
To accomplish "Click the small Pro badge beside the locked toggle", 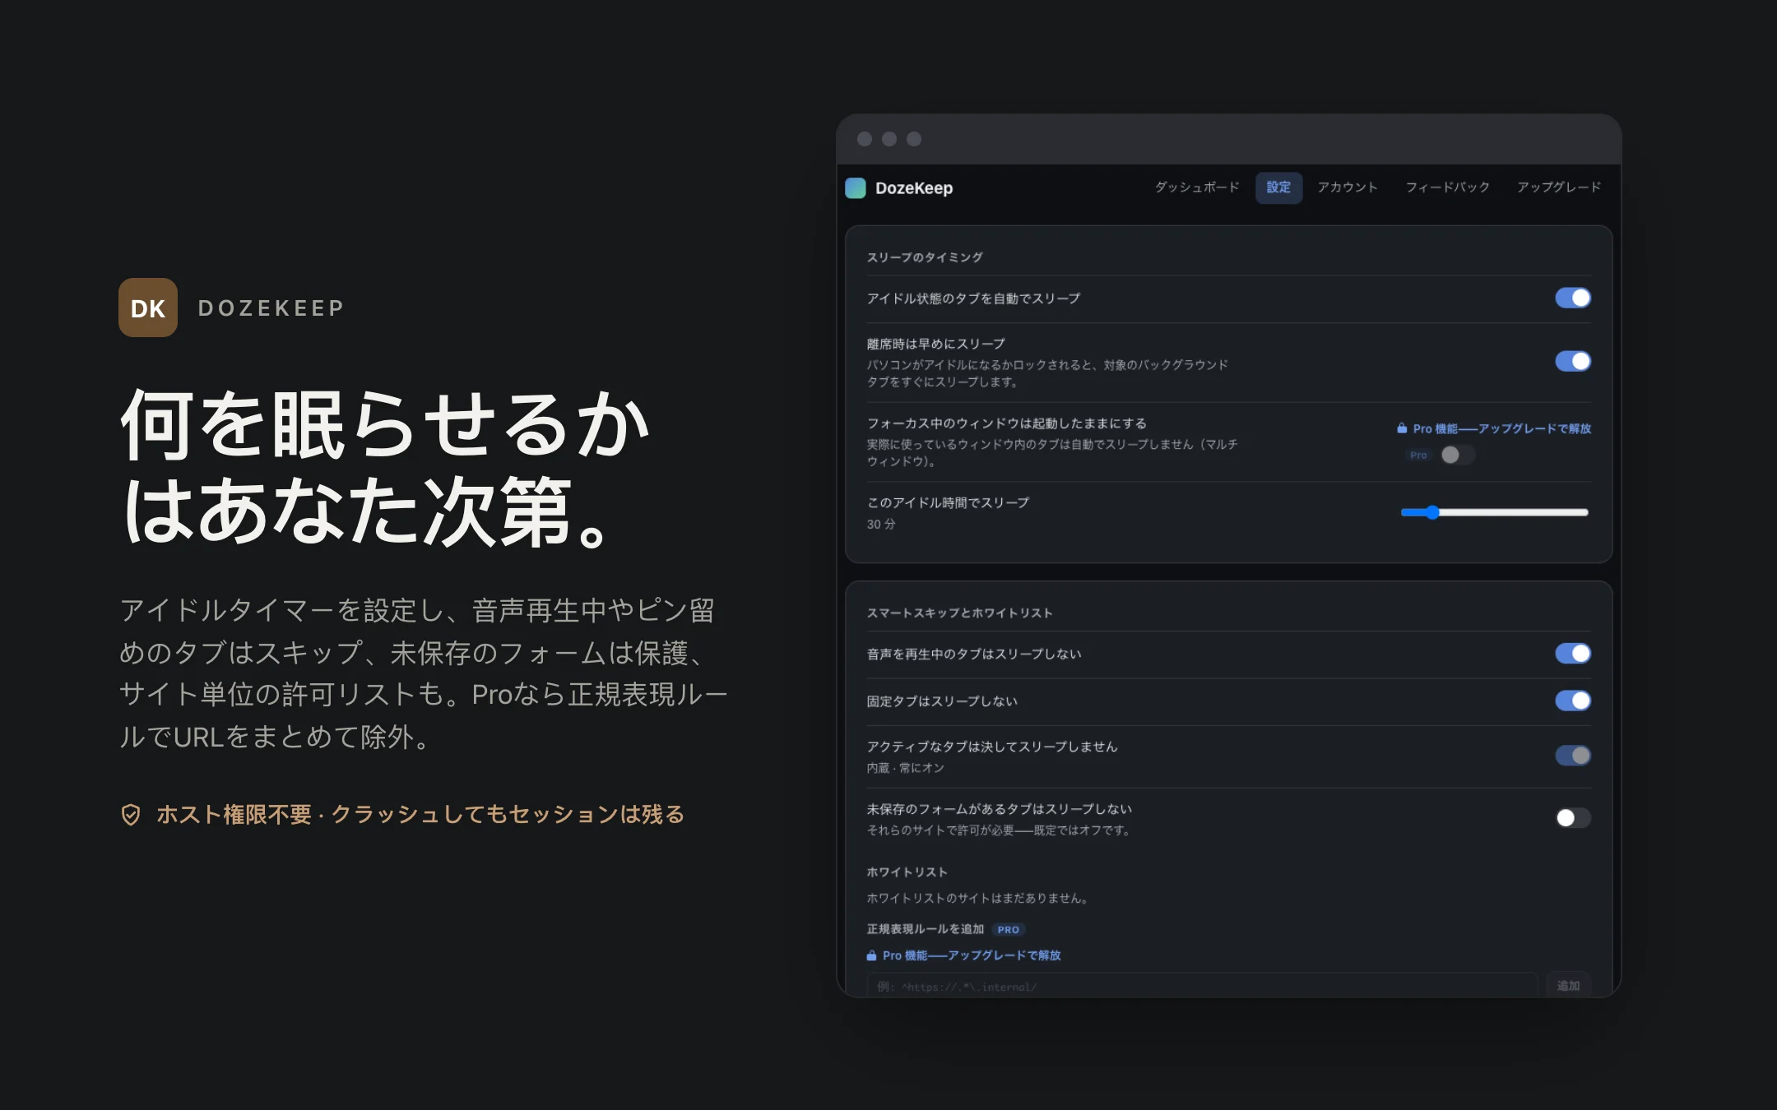I will 1418,455.
